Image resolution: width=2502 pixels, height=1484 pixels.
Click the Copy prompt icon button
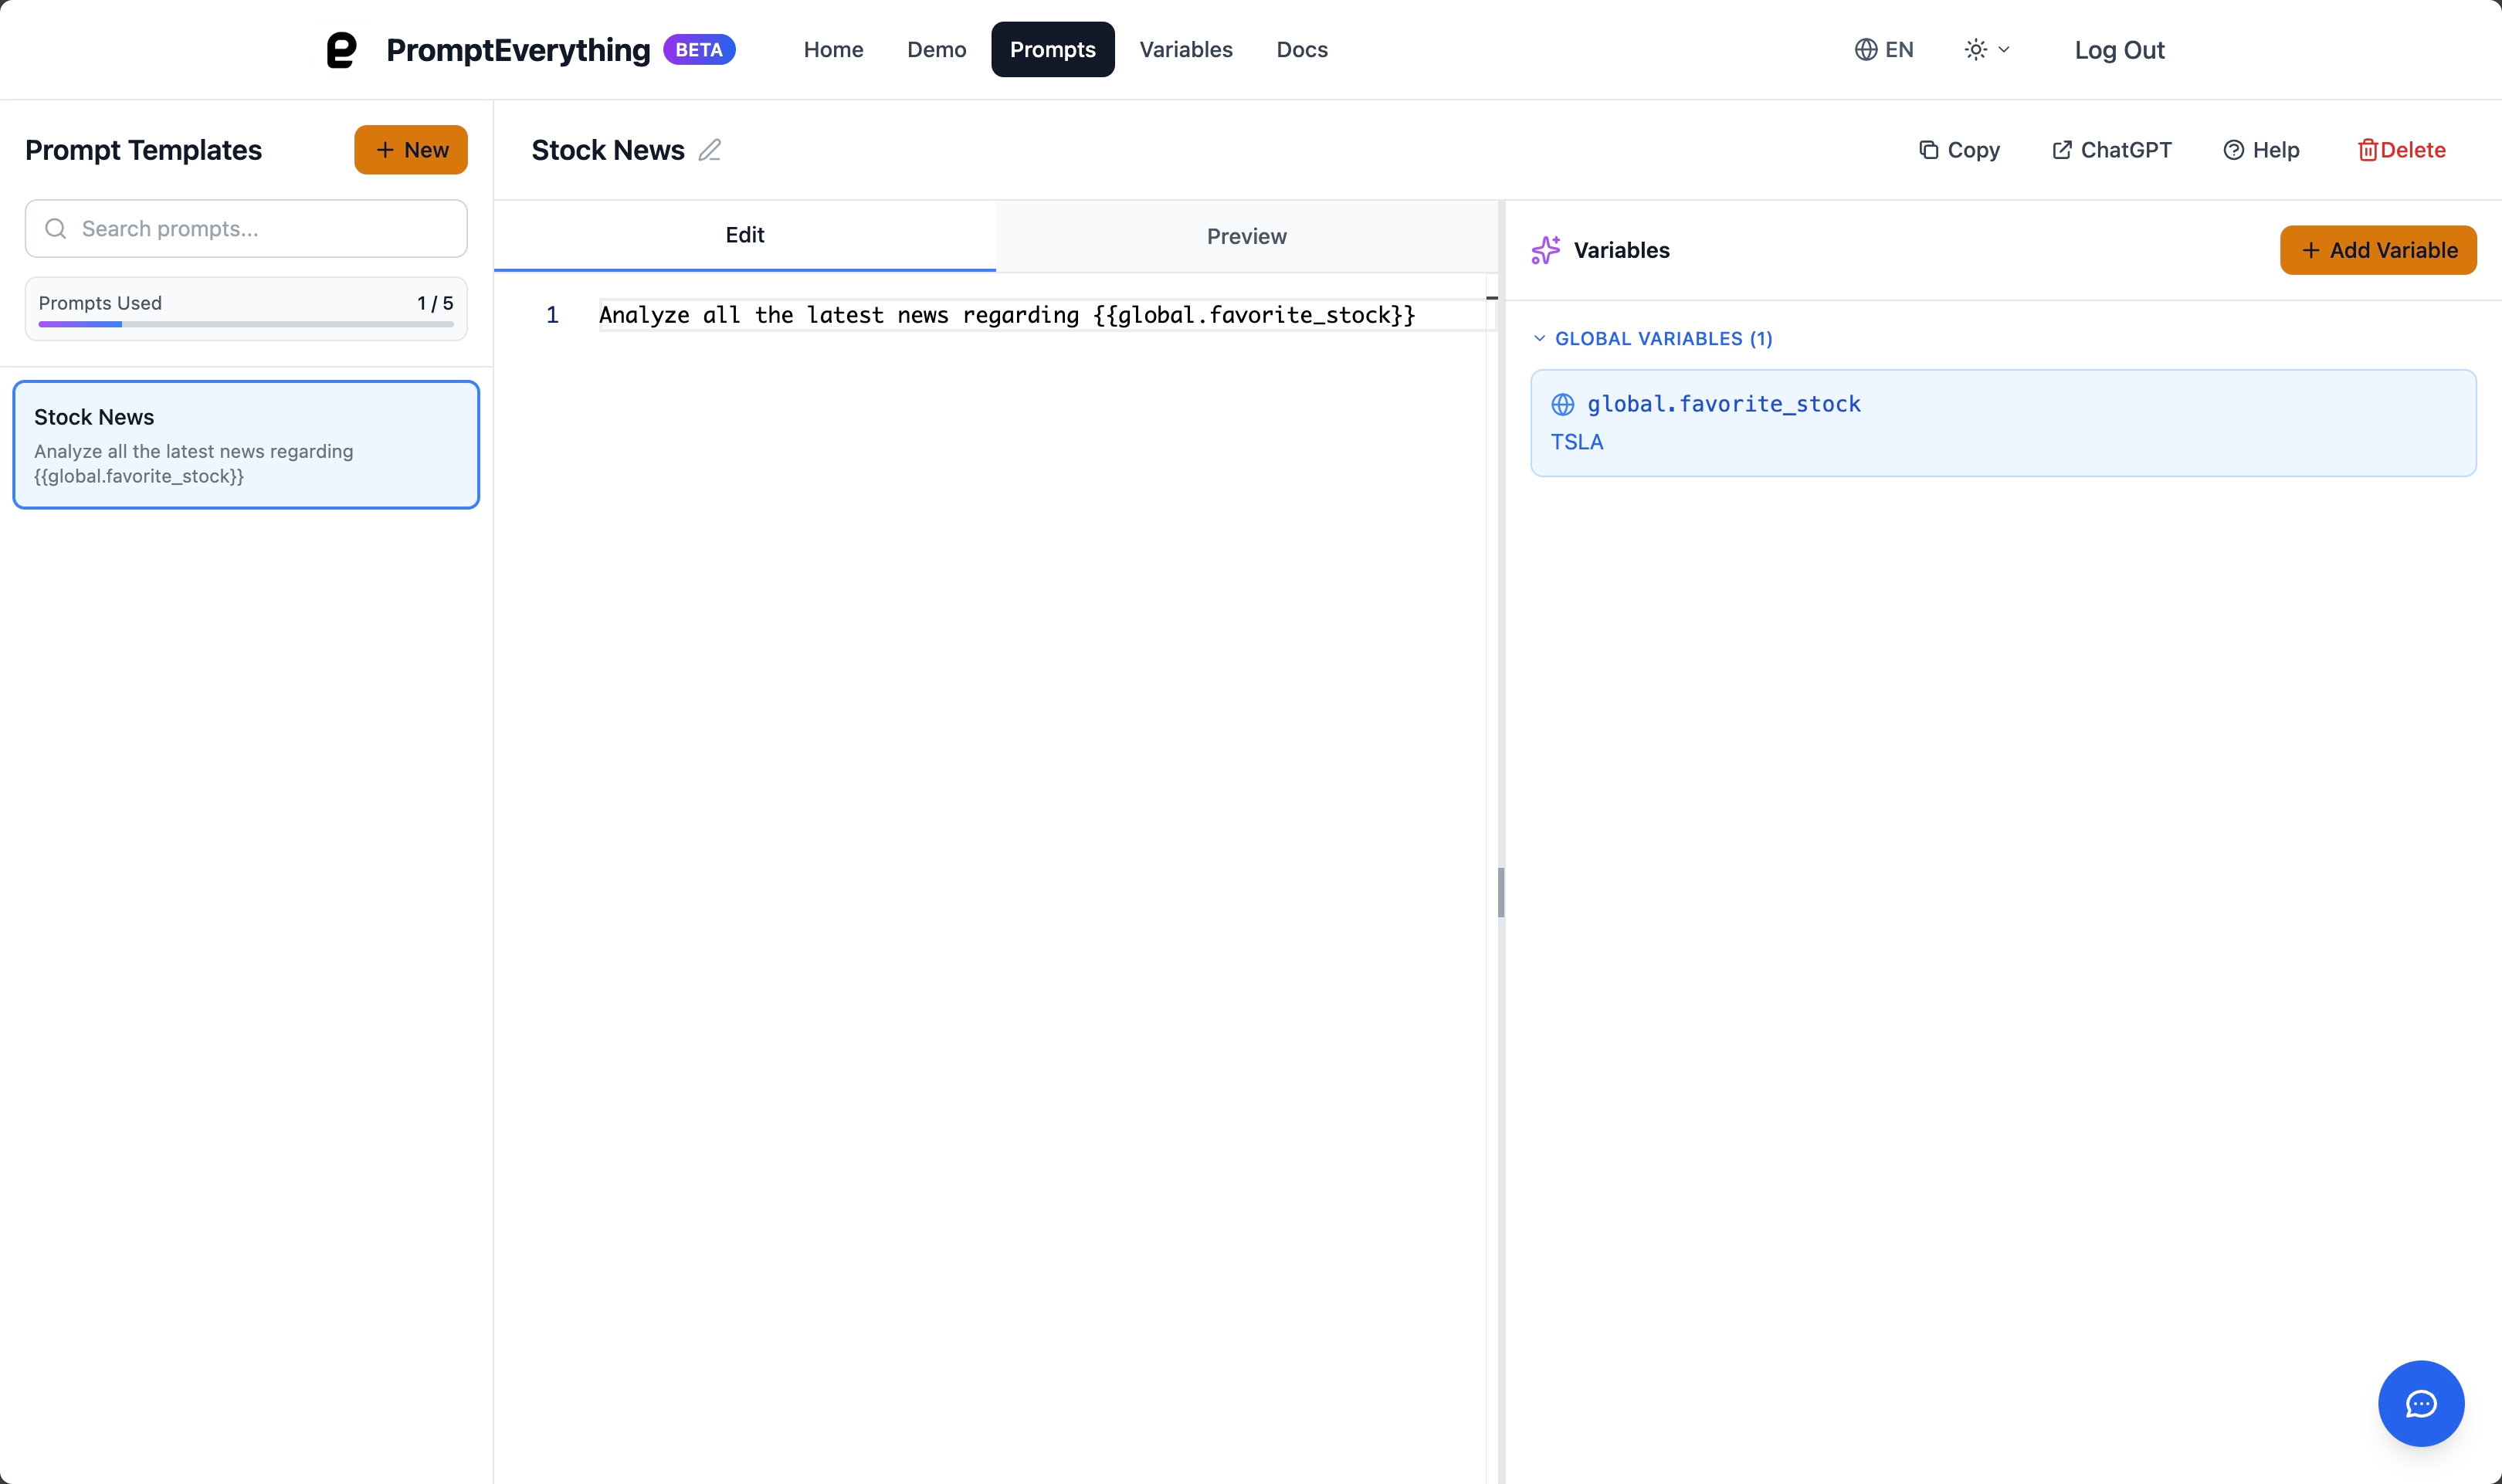[1928, 150]
